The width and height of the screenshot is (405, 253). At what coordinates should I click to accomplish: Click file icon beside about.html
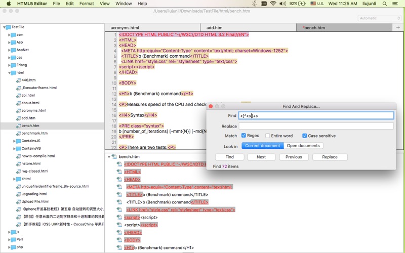coord(18,103)
